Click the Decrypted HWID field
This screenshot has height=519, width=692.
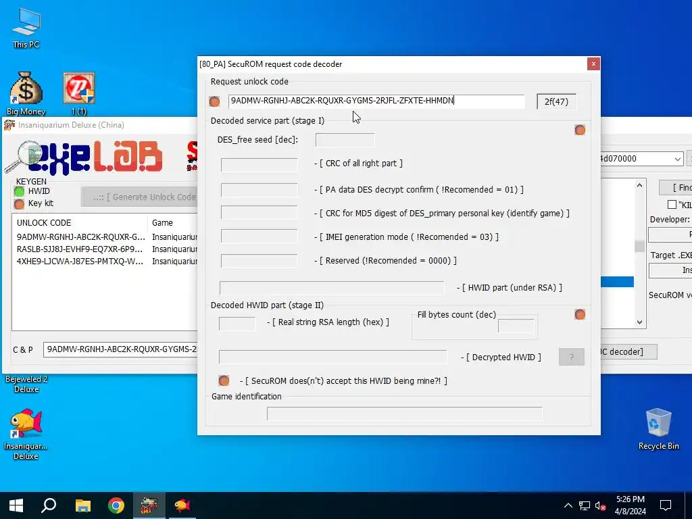pos(332,357)
